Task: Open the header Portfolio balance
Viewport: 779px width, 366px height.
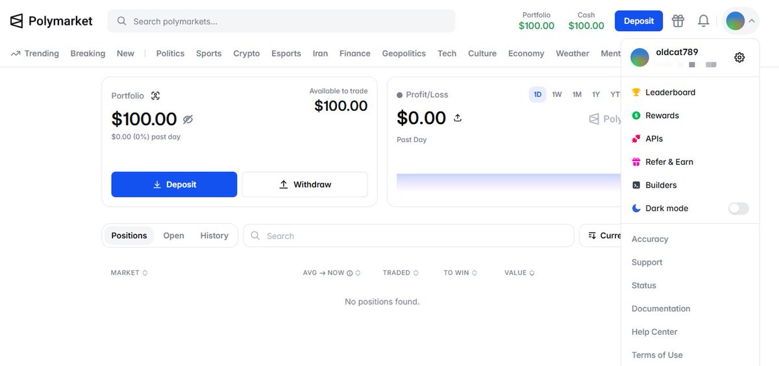Action: pyautogui.click(x=536, y=21)
